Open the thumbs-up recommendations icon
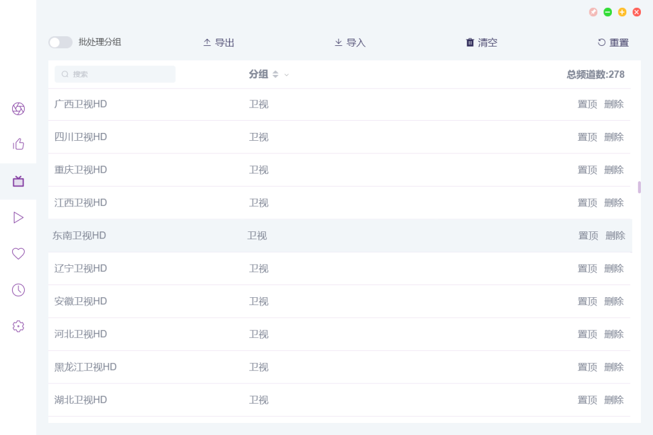Image resolution: width=653 pixels, height=435 pixels. (18, 144)
